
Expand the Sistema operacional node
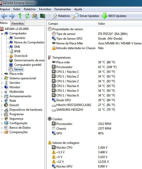(x=2, y=79)
